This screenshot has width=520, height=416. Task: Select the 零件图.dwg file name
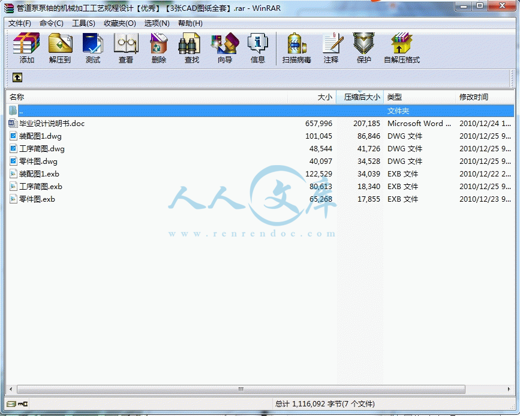pyautogui.click(x=38, y=161)
